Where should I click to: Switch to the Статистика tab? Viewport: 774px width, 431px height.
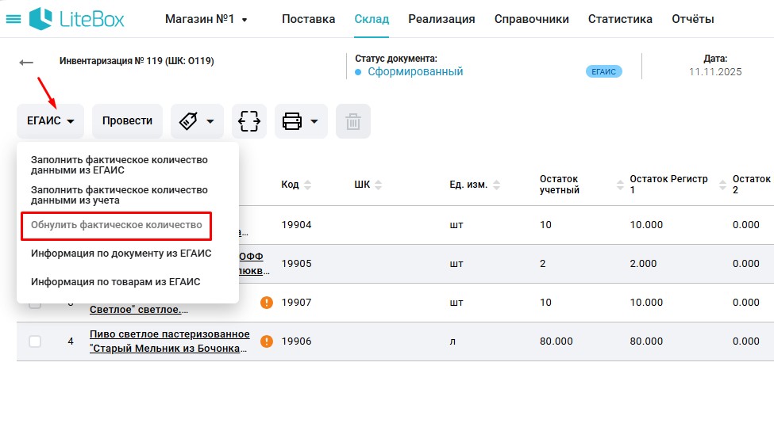click(620, 19)
